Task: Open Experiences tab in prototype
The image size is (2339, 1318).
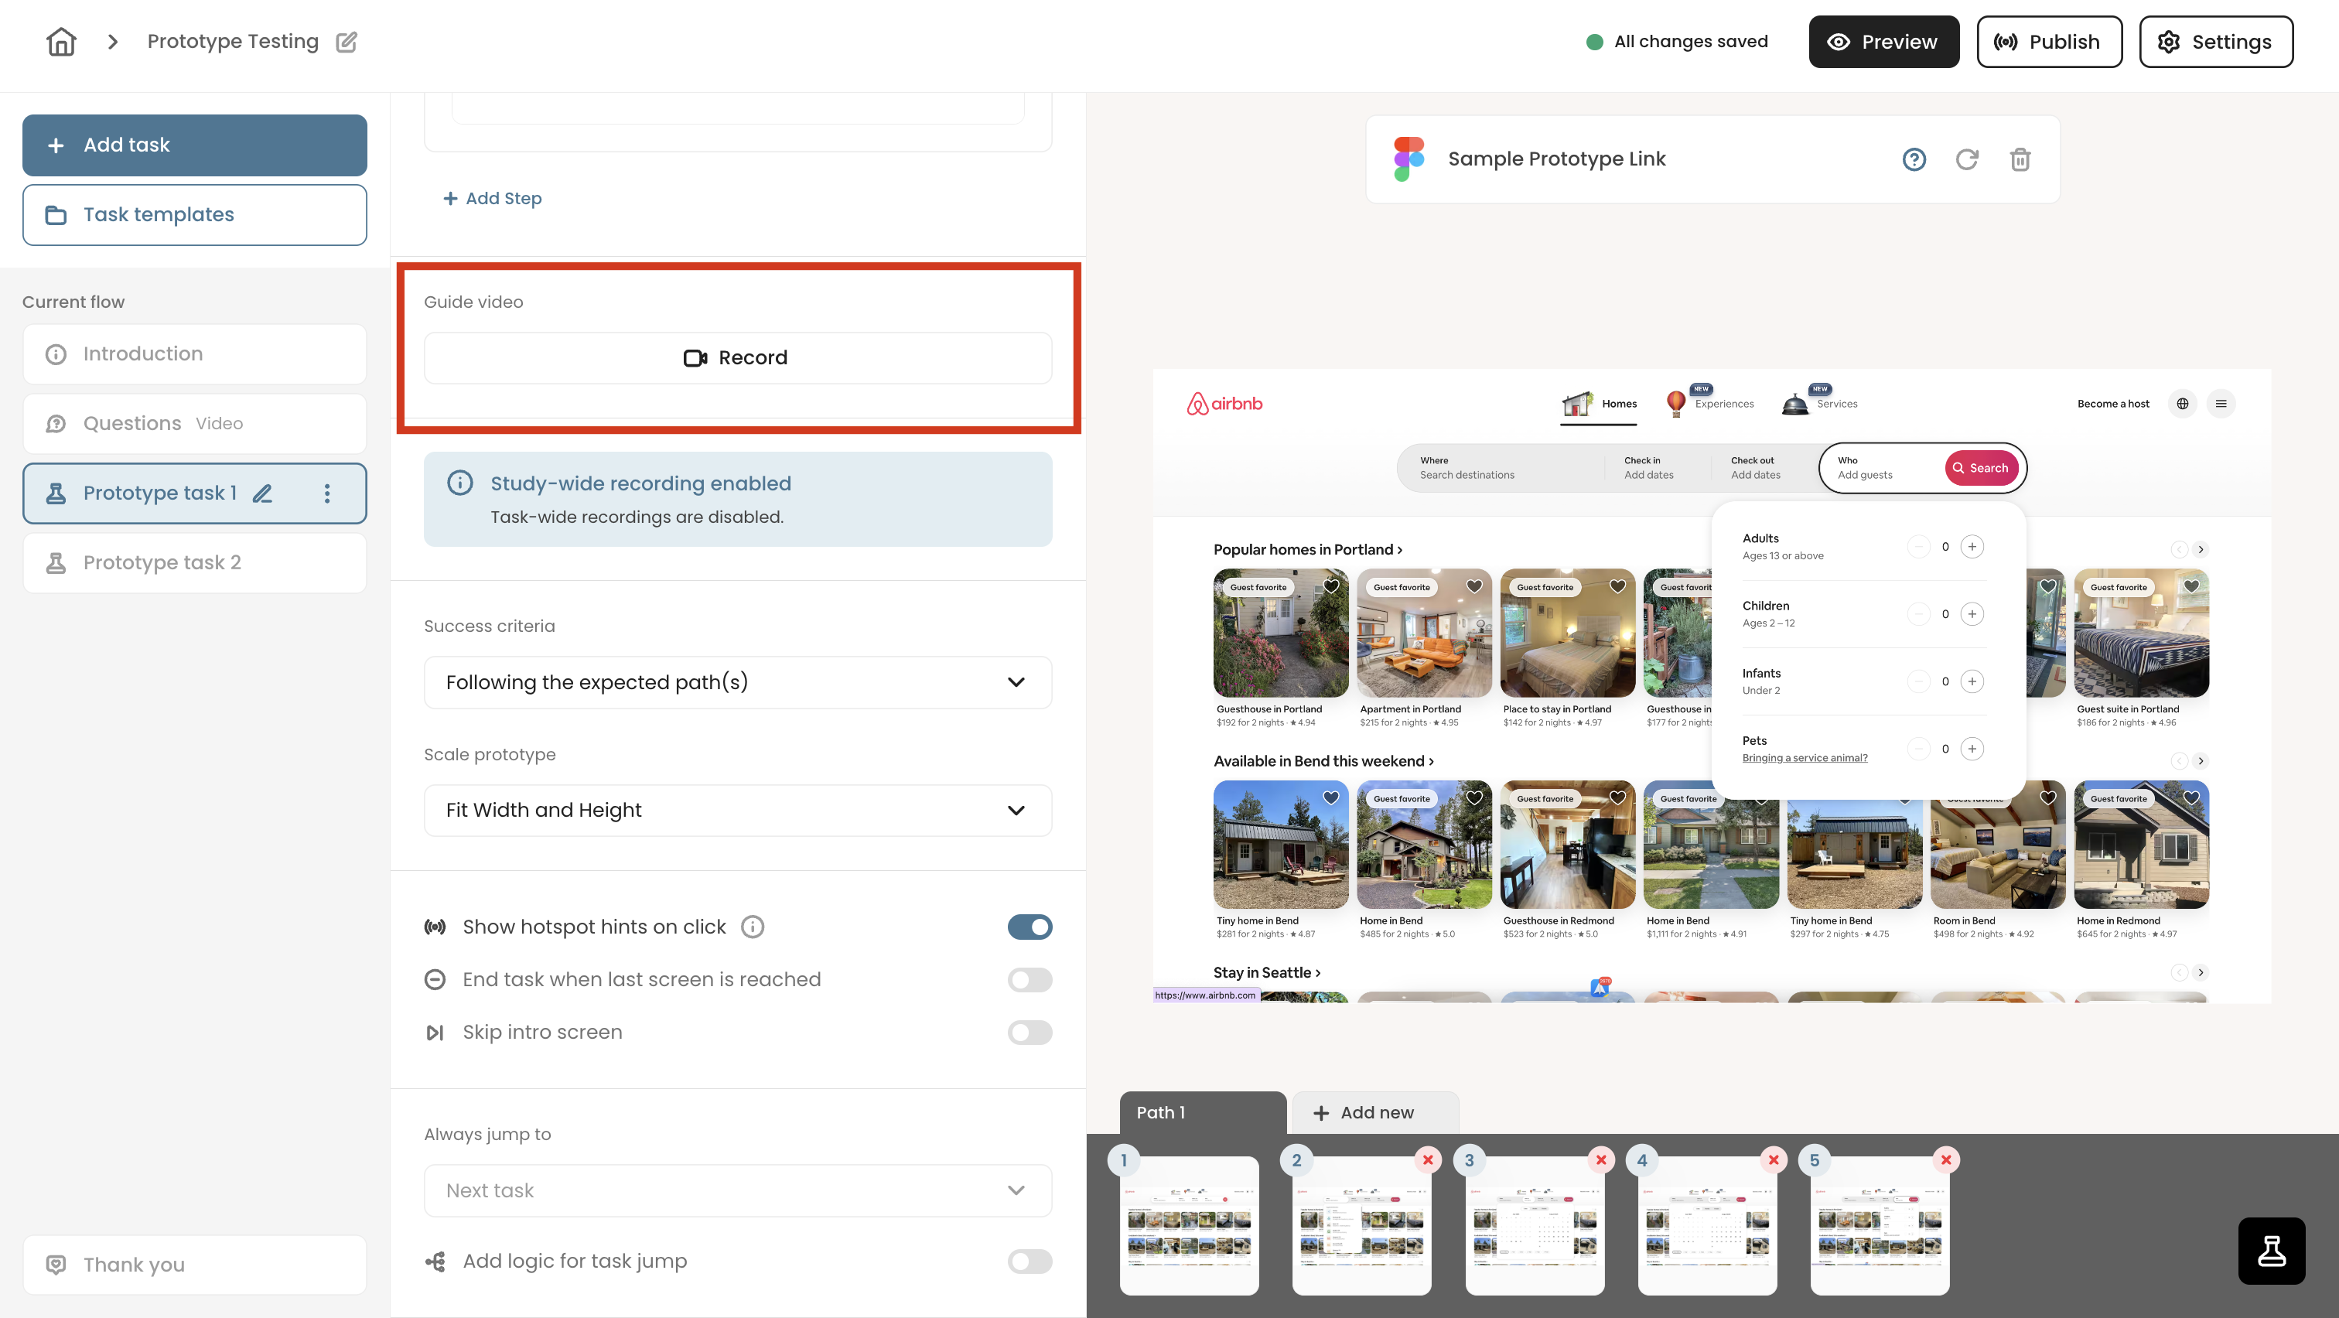Action: [x=1709, y=403]
